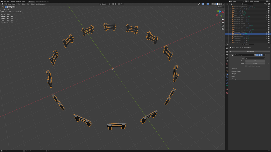Toggle render camera for Radial Array row
Screen dimensions: 271x152
[x=269, y=34]
